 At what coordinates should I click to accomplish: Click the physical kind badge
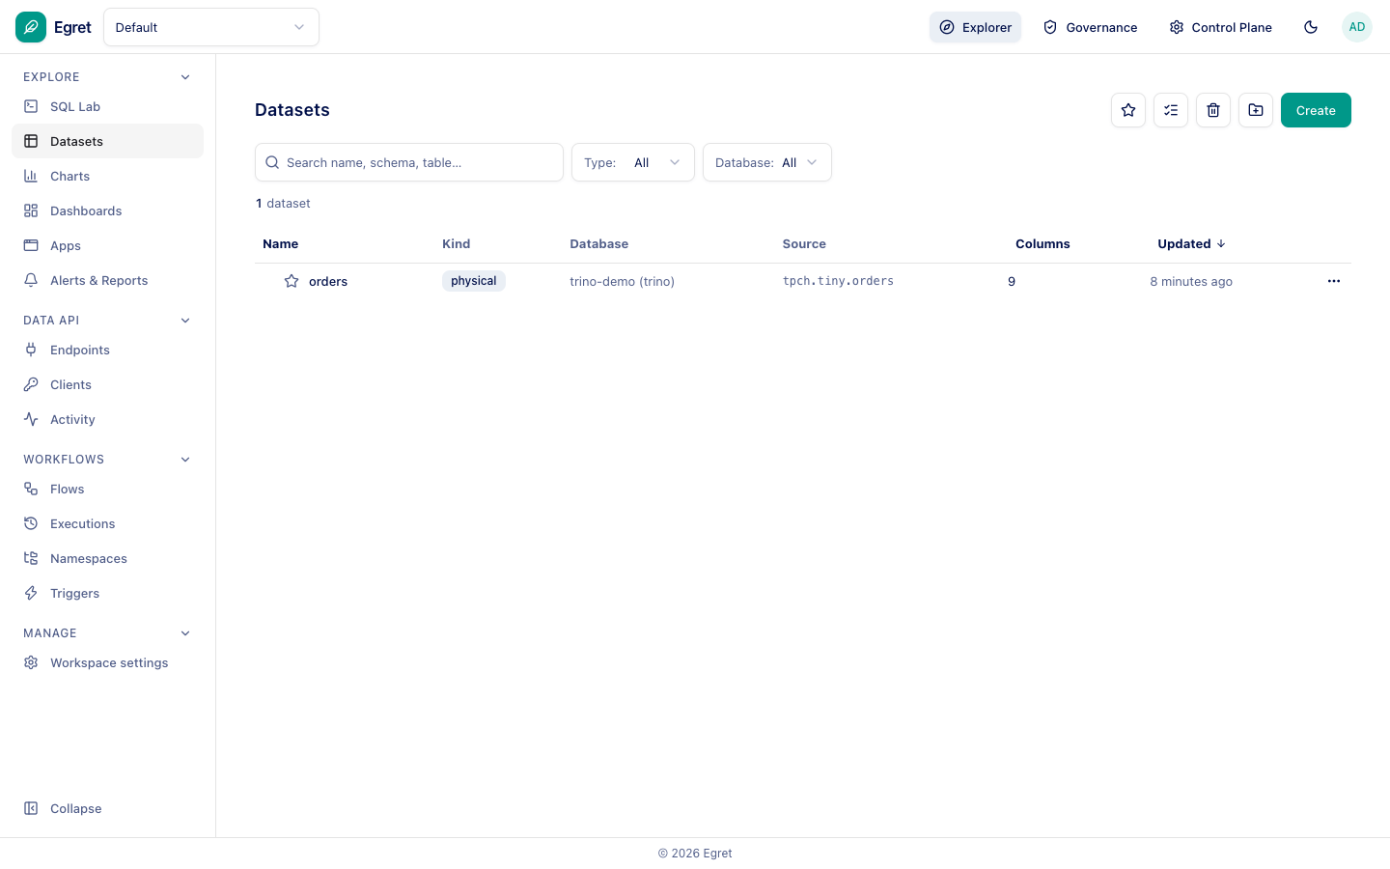pos(473,281)
